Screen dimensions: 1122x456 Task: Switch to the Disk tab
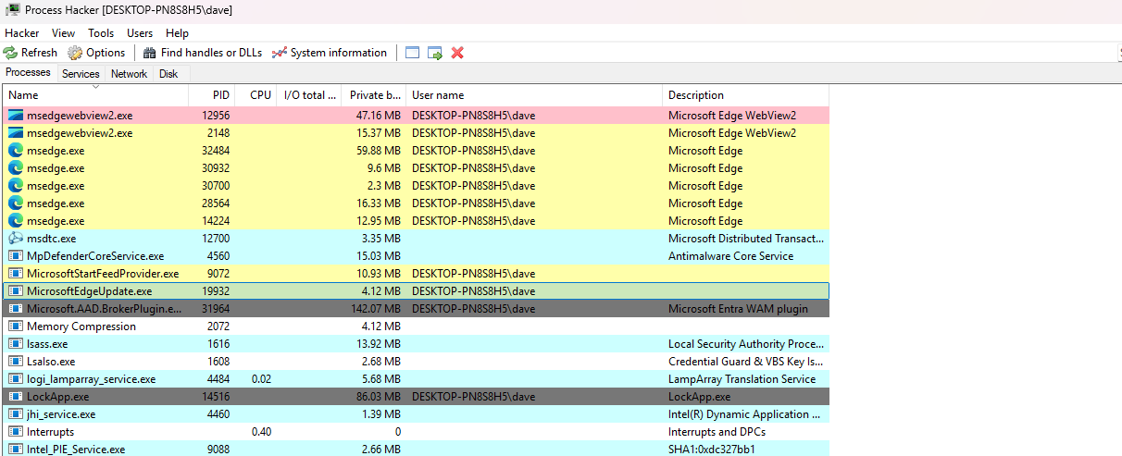tap(168, 74)
